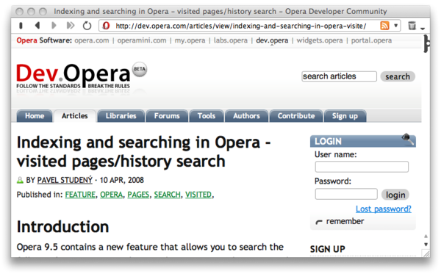441x274 pixels.
Task: Select the Articles tab
Action: click(x=75, y=116)
